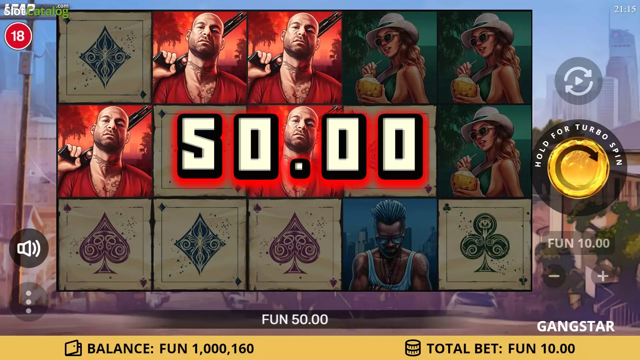Increase bet with plus button
Viewport: 640px width, 360px height.
pyautogui.click(x=603, y=276)
